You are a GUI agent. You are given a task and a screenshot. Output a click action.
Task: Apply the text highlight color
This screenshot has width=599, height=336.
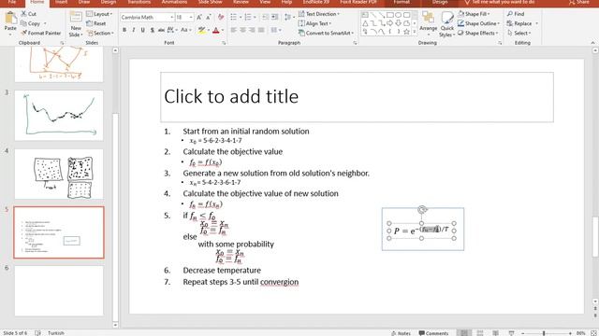tap(201, 30)
